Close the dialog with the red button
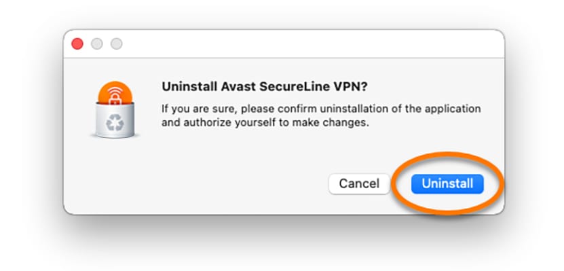Image resolution: width=564 pixels, height=271 pixels. tap(77, 44)
